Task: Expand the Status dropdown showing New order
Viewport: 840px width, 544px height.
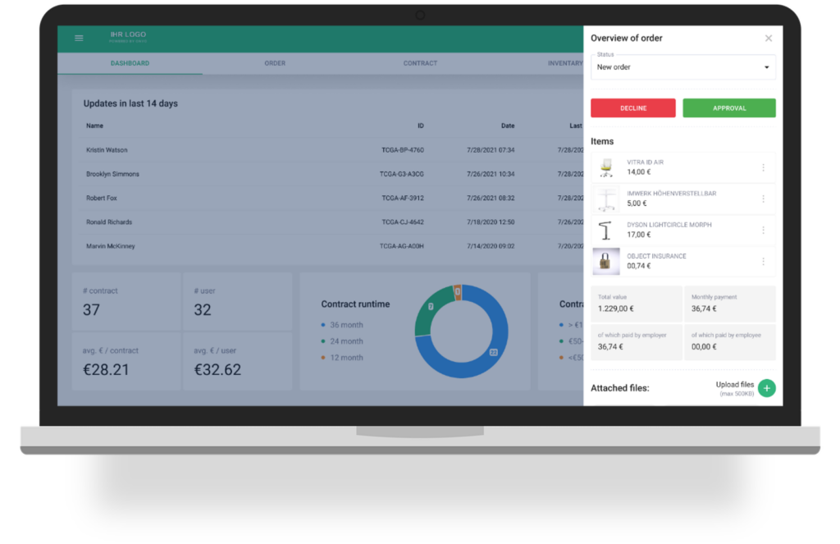Action: (x=683, y=67)
